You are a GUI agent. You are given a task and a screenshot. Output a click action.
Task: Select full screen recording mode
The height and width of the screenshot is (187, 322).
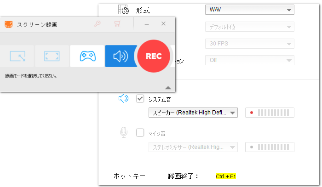pos(52,56)
